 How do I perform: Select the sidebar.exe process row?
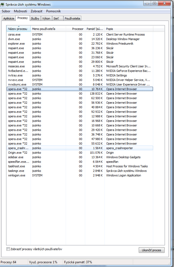[x=80, y=157]
